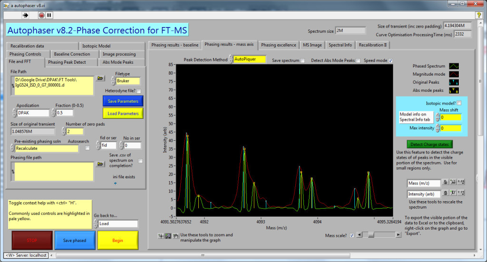Image resolution: width=487 pixels, height=262 pixels.
Task: Step the Fraction value spinner
Action: click(53, 113)
